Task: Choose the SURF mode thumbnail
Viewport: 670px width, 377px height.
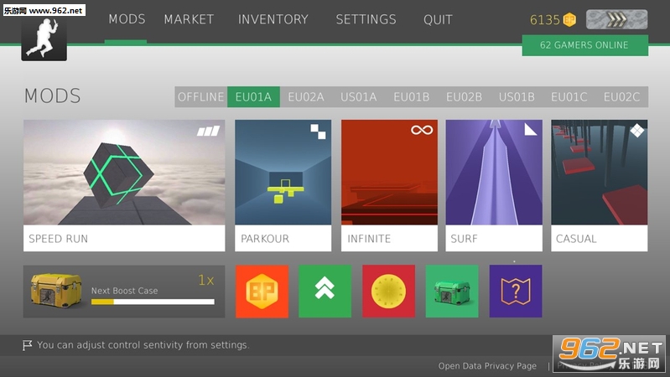Action: pos(494,172)
